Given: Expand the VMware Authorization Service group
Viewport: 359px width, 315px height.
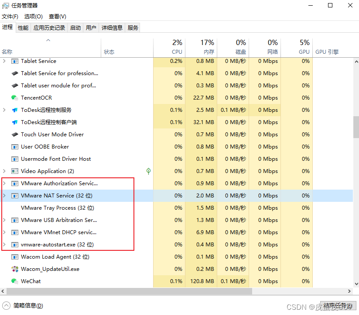Looking at the screenshot, I should 4,183.
